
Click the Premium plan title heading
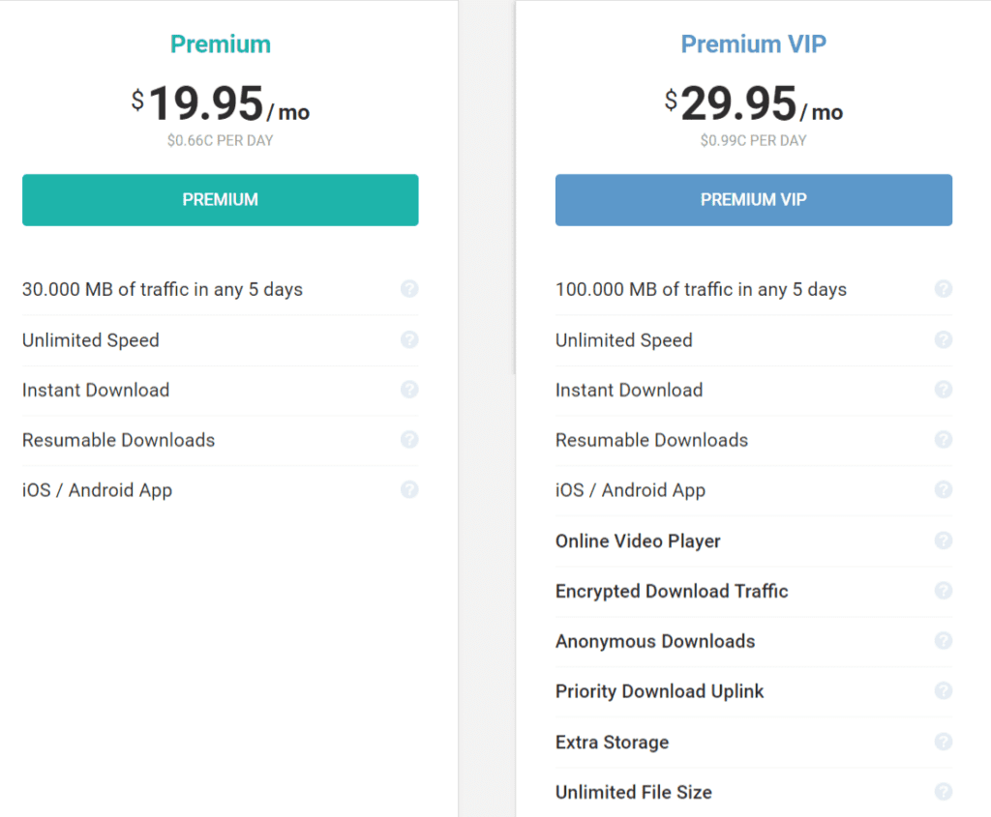tap(221, 44)
